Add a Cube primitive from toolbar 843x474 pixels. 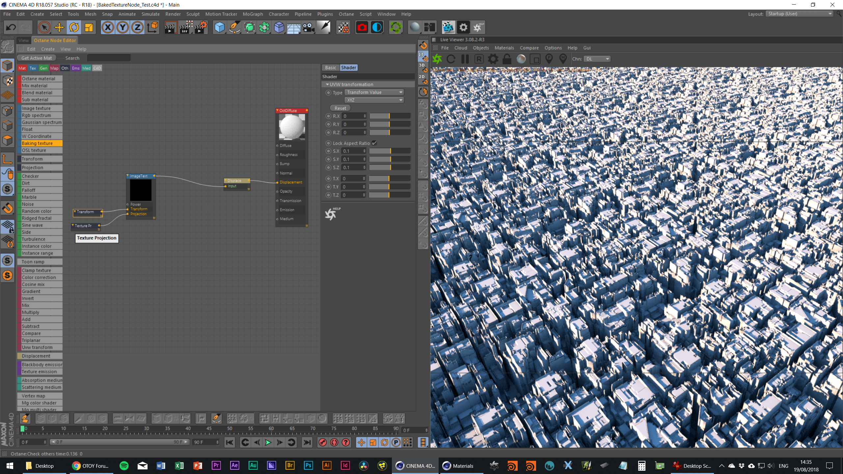tap(219, 28)
